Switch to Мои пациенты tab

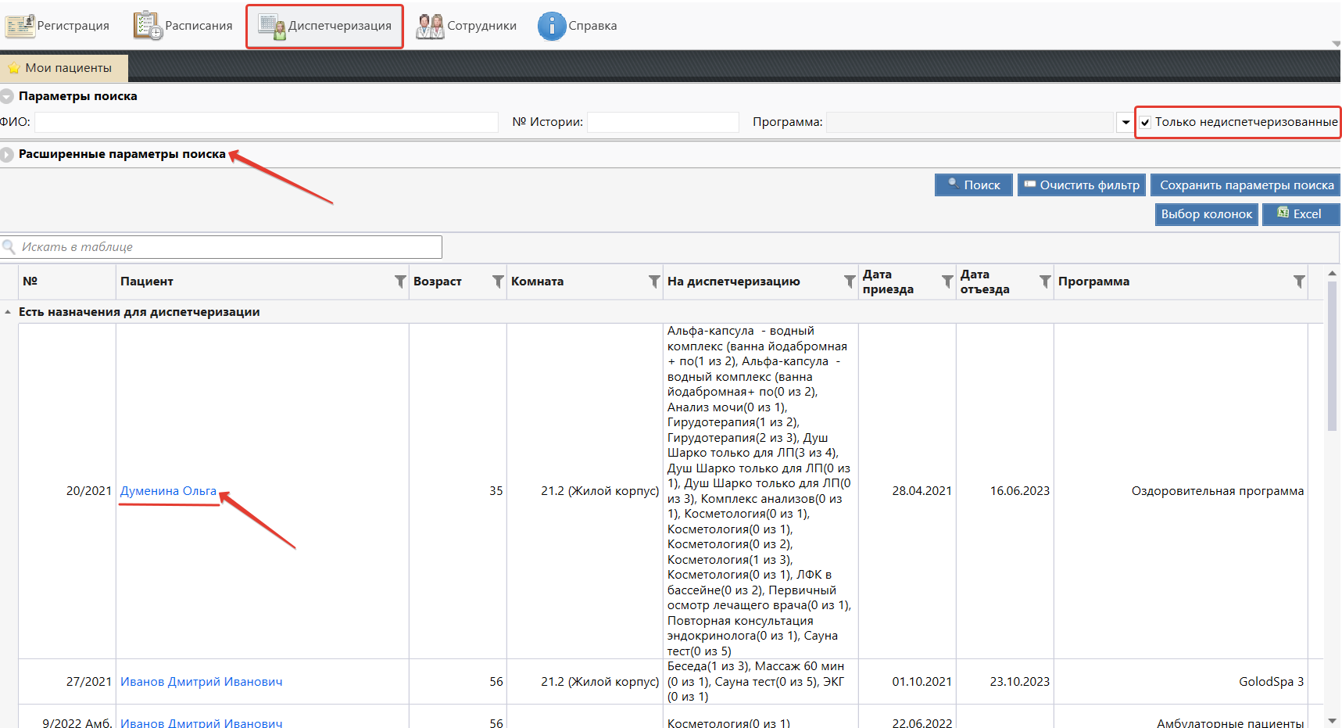[x=64, y=68]
